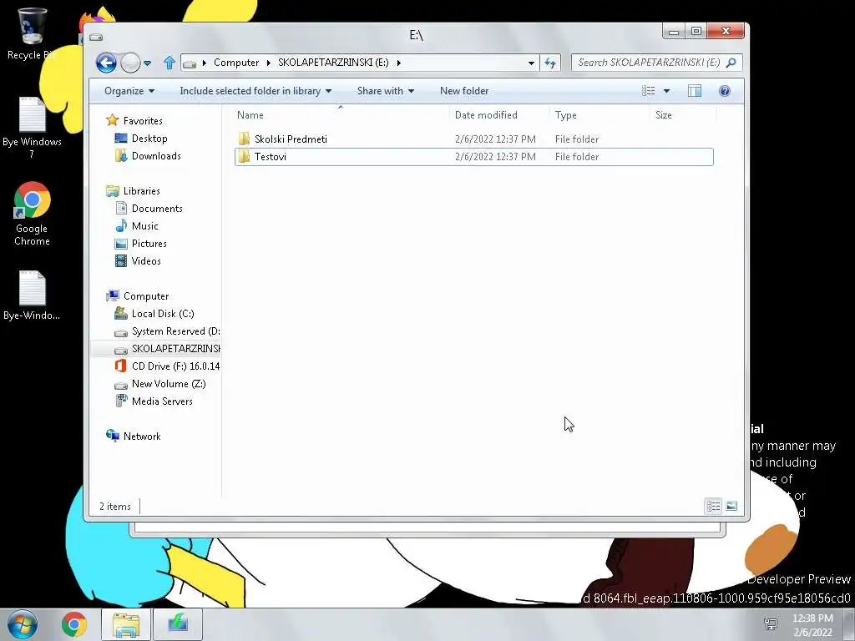The height and width of the screenshot is (641, 855).
Task: Click Computer in the address breadcrumb
Action: (x=236, y=63)
